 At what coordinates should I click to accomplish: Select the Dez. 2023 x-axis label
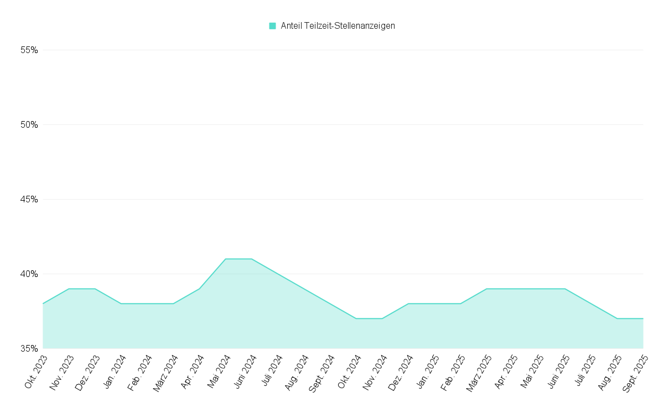pos(89,374)
